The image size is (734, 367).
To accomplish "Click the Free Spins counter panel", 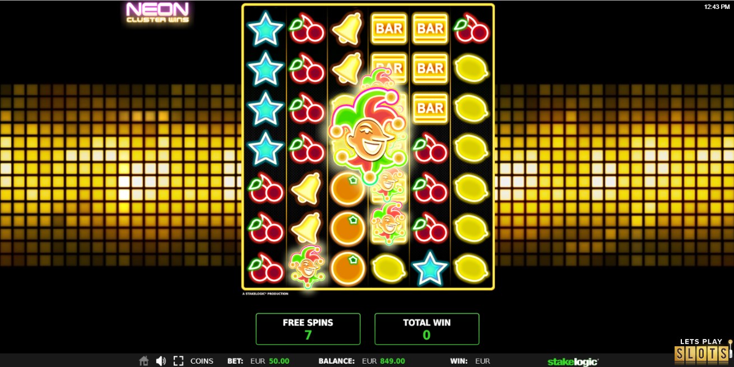I will pyautogui.click(x=308, y=329).
